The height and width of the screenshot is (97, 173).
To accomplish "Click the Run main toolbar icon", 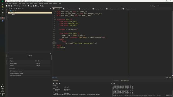I will [x=41, y=6].
